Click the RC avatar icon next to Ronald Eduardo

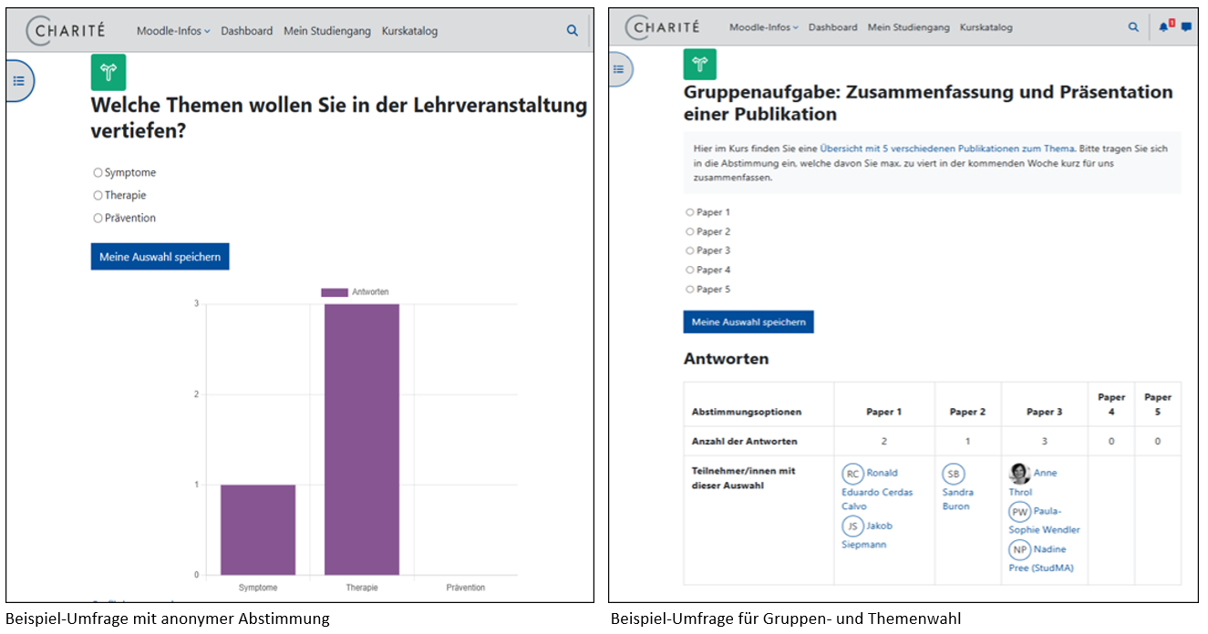pyautogui.click(x=853, y=473)
